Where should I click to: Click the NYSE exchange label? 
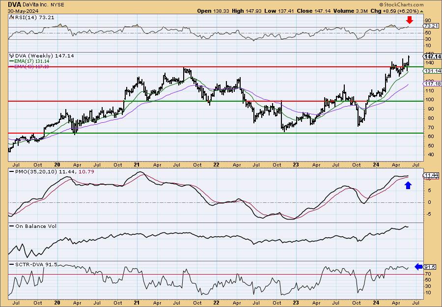[x=56, y=5]
